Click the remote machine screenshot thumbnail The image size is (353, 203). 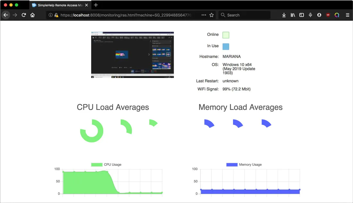[x=132, y=54]
